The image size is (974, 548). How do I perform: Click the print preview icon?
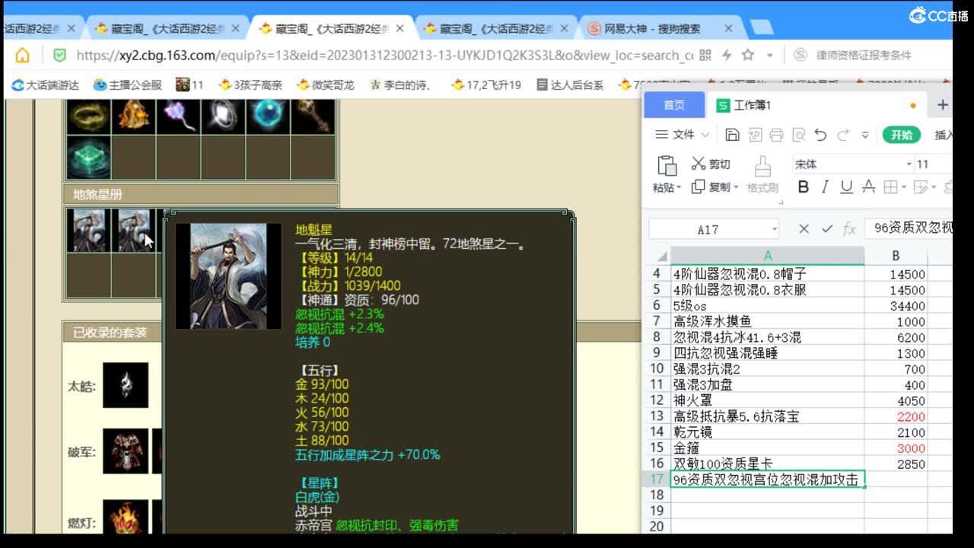pyautogui.click(x=798, y=135)
